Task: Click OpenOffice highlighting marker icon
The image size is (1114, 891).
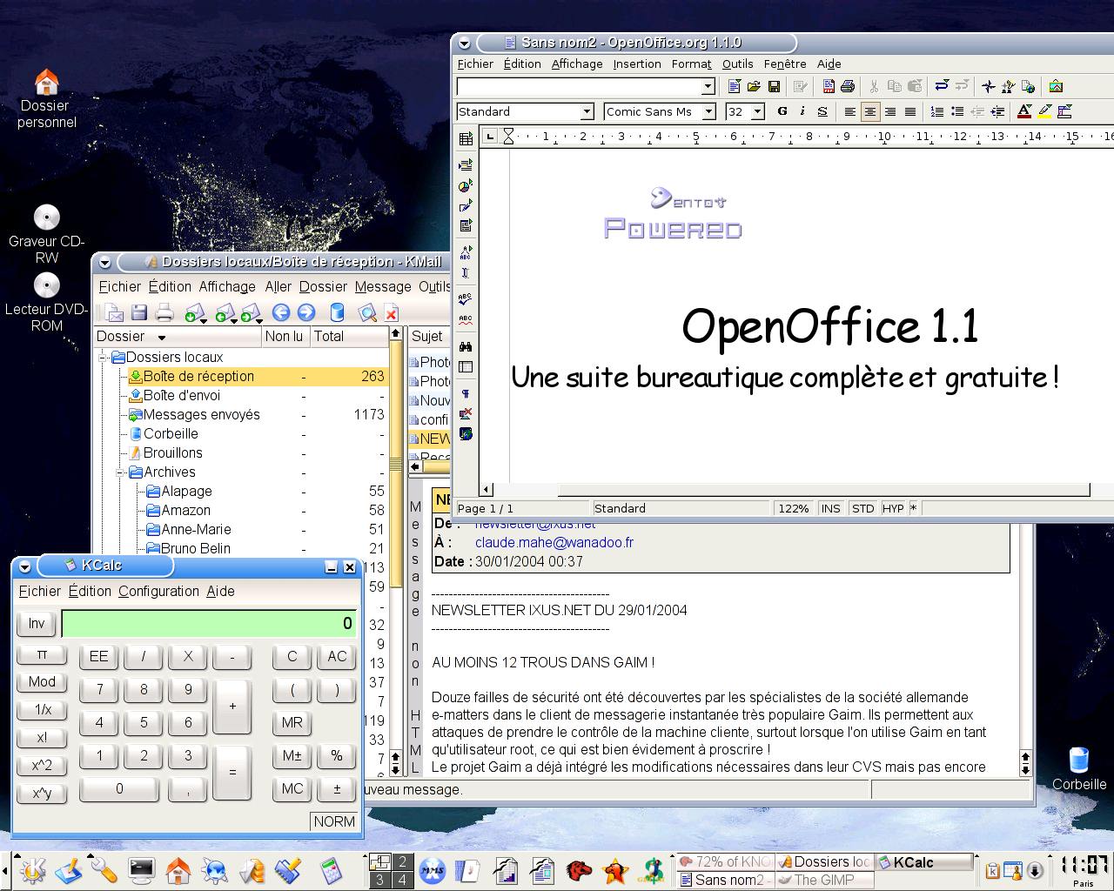Action: click(x=1044, y=111)
